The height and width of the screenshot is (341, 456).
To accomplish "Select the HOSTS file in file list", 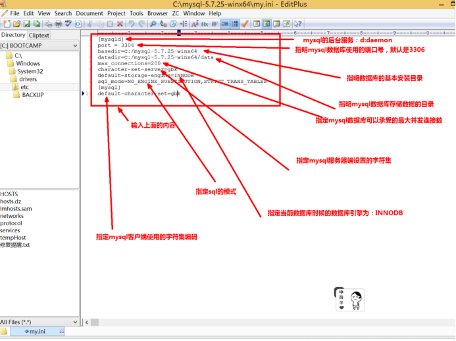I will (x=9, y=194).
